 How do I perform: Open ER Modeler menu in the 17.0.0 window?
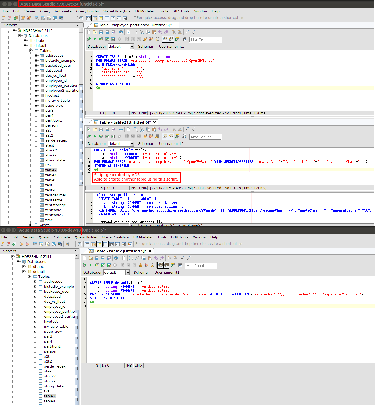(145, 11)
